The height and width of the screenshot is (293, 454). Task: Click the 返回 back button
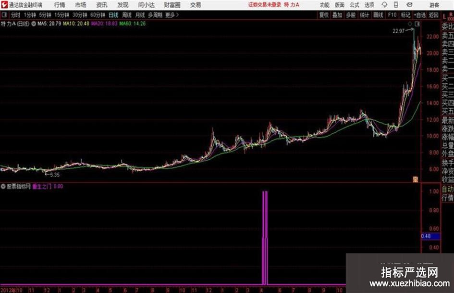[x=433, y=15]
